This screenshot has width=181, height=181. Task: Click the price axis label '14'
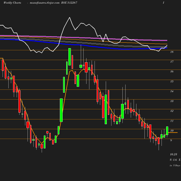point(172,91)
